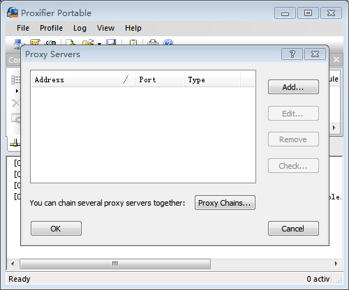Open Proxification Rules toolbar icon

point(35,43)
